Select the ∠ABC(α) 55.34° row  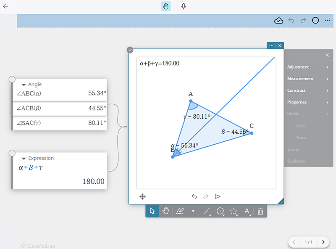pyautogui.click(x=60, y=93)
